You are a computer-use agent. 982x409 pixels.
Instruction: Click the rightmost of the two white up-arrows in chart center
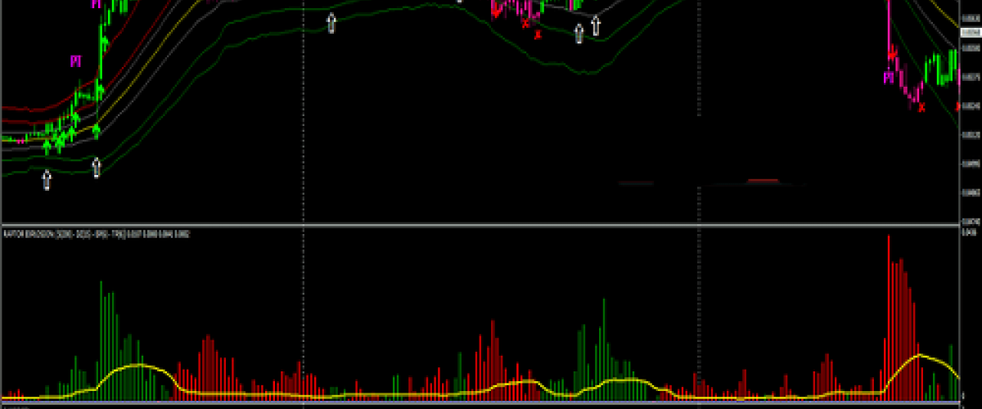(x=596, y=25)
